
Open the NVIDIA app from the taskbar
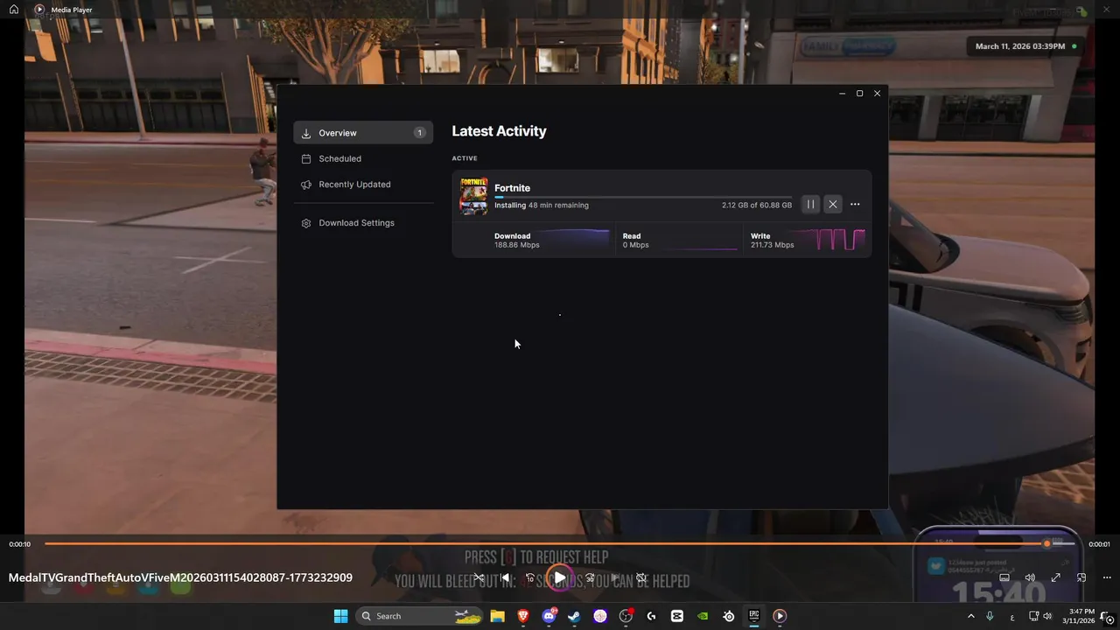(703, 616)
